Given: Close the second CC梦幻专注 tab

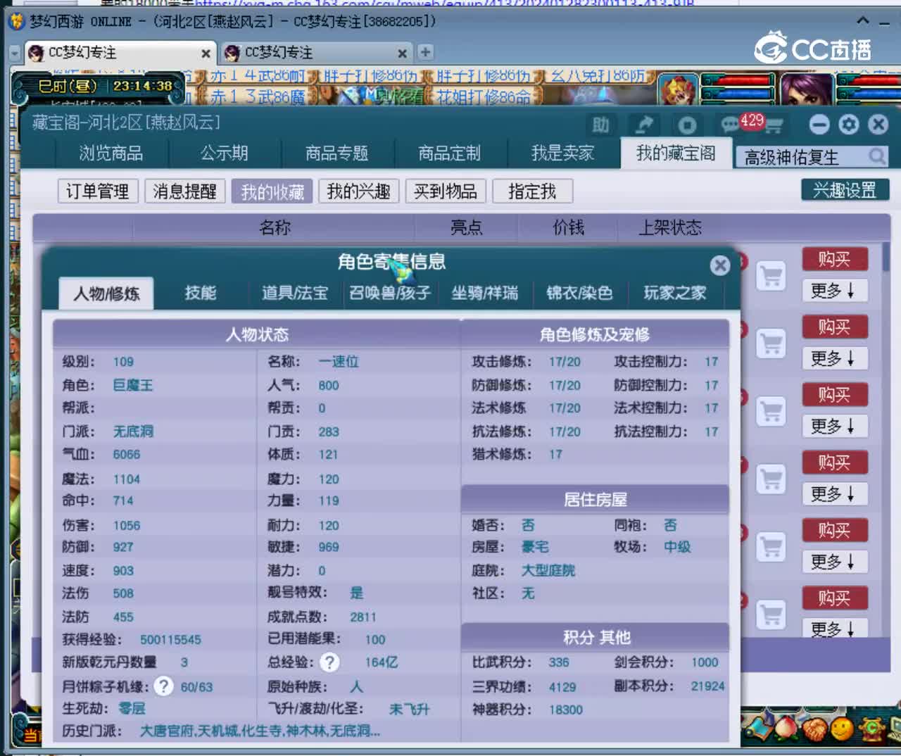Looking at the screenshot, I should click(402, 53).
